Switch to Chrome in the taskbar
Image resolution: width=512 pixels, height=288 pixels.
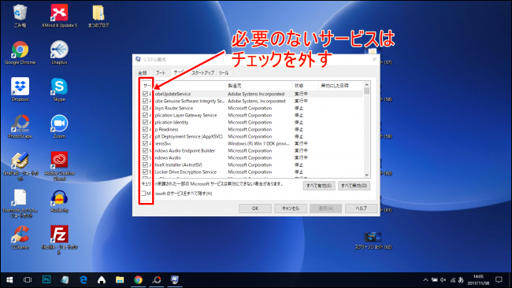tap(138, 280)
